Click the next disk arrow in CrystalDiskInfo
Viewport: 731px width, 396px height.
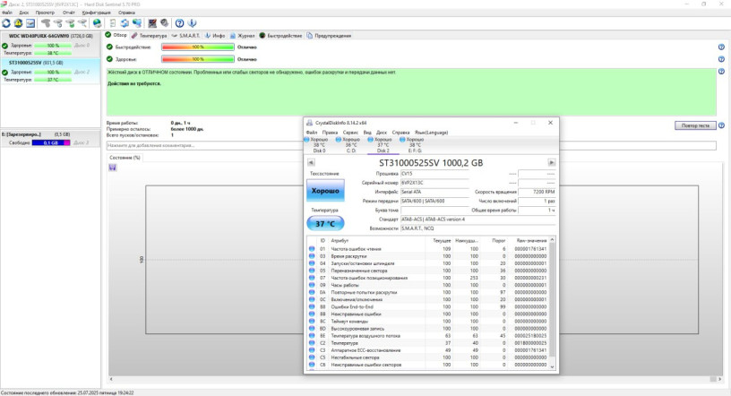552,162
